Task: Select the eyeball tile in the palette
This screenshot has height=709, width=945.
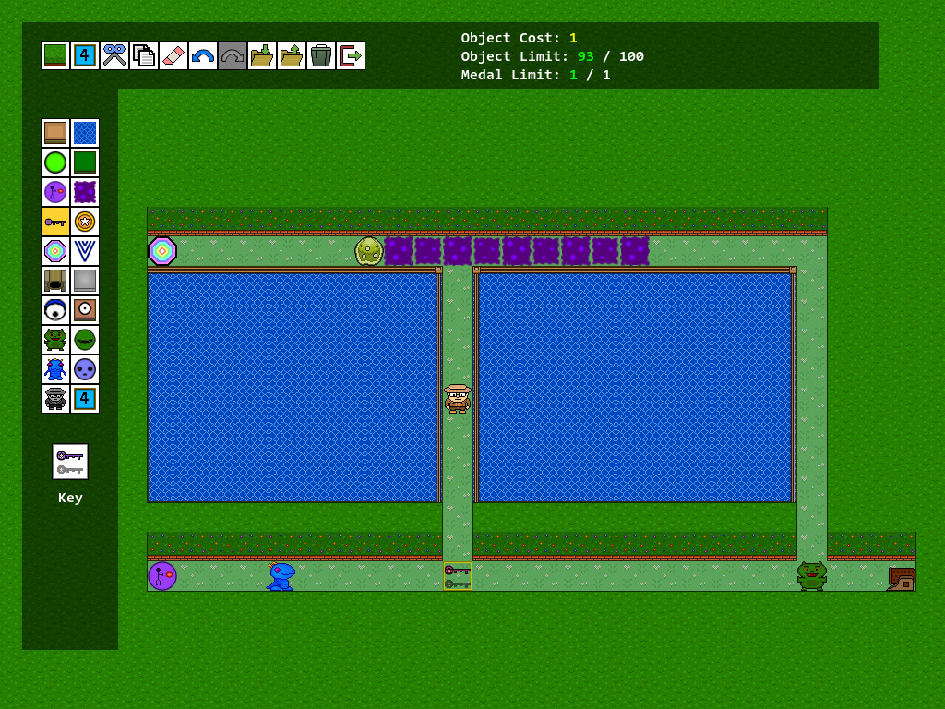Action: pos(55,310)
